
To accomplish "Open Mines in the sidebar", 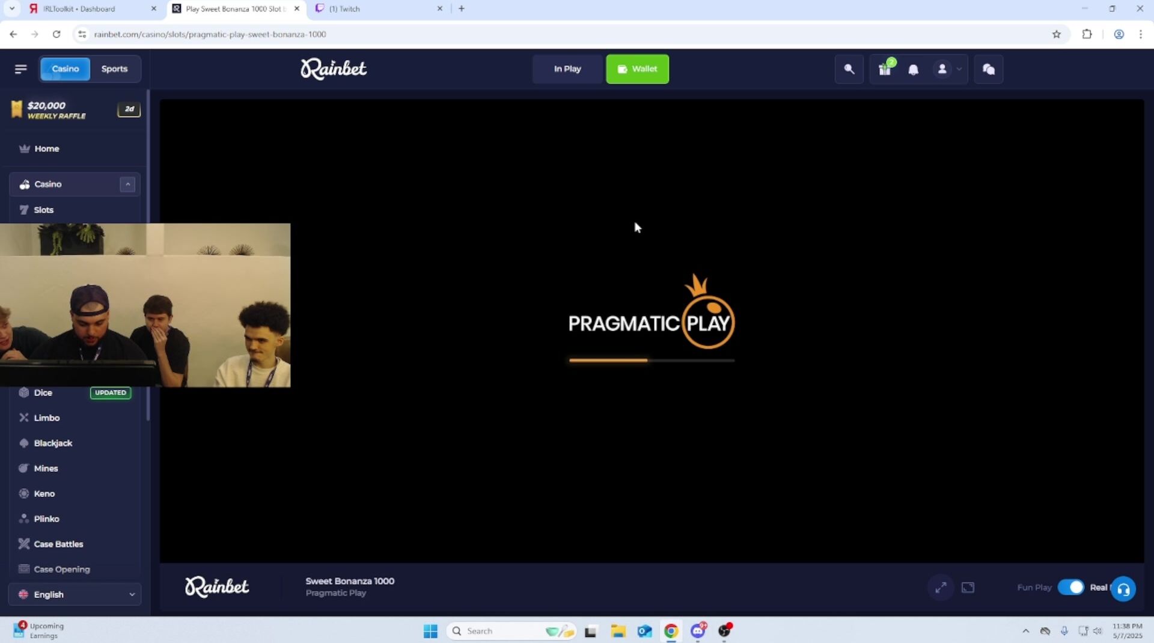I will click(x=46, y=469).
